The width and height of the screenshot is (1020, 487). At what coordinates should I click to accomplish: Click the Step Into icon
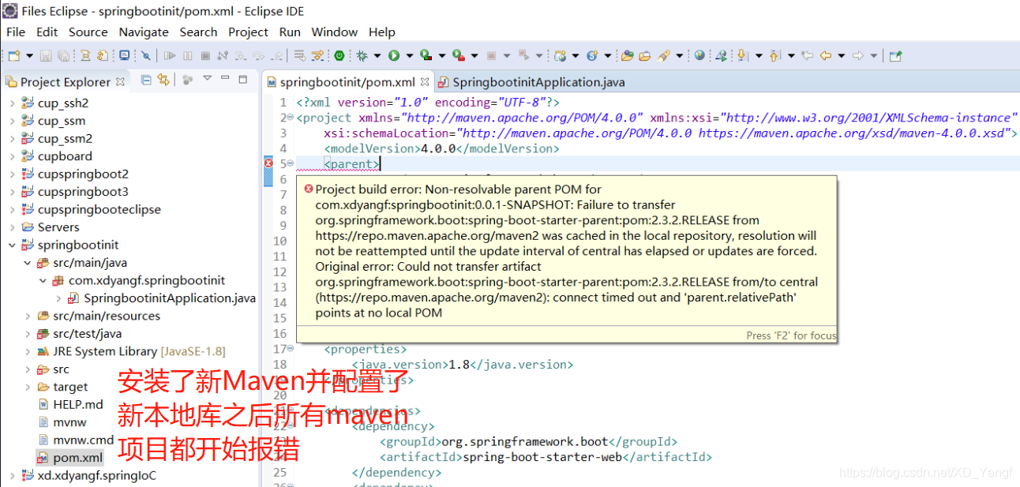[x=240, y=56]
